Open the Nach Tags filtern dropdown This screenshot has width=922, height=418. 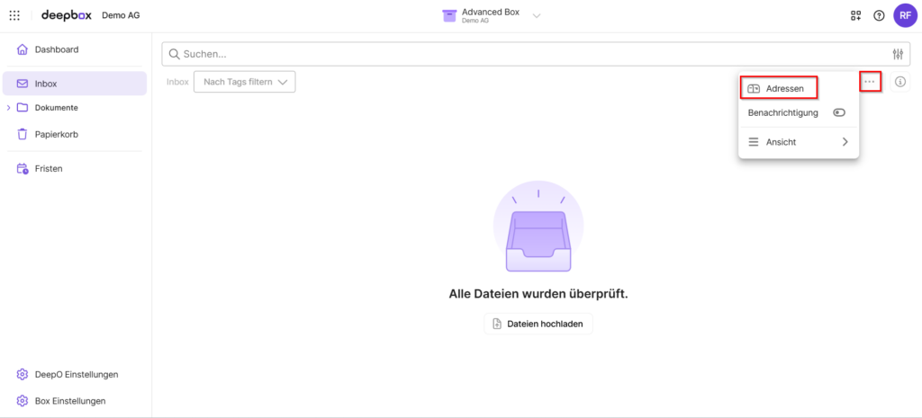[x=245, y=82]
